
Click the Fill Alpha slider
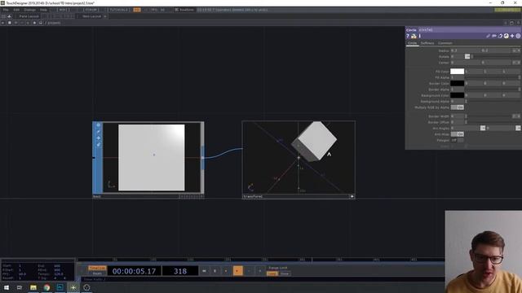pos(493,77)
